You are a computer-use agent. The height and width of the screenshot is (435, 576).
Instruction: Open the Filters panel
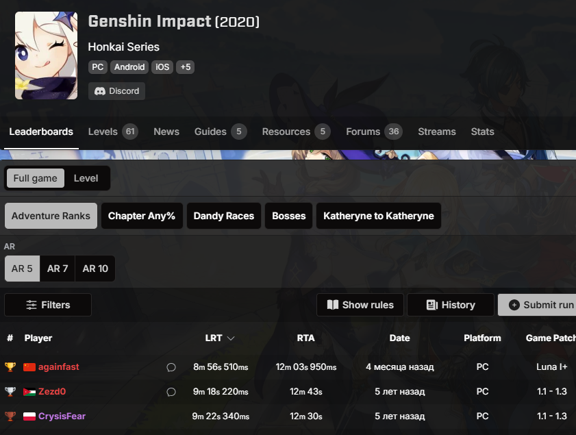[x=48, y=305]
